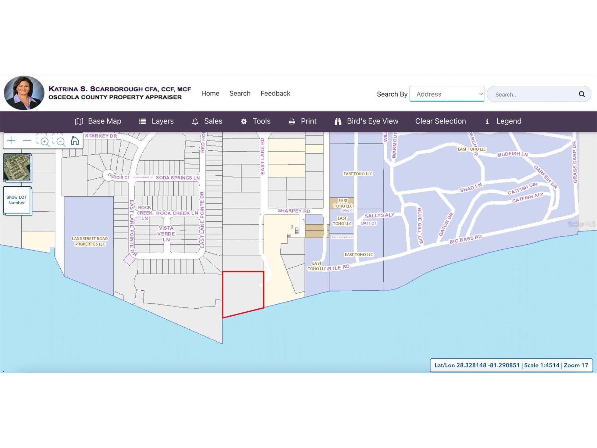This screenshot has height=448, width=597.
Task: Click the BLUE GILL CIR street label
Action: click(420, 226)
